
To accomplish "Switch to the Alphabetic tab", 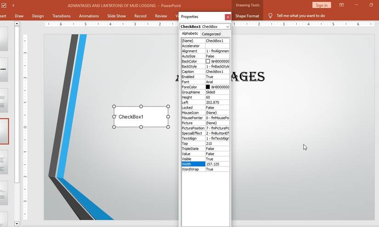I will tap(190, 33).
